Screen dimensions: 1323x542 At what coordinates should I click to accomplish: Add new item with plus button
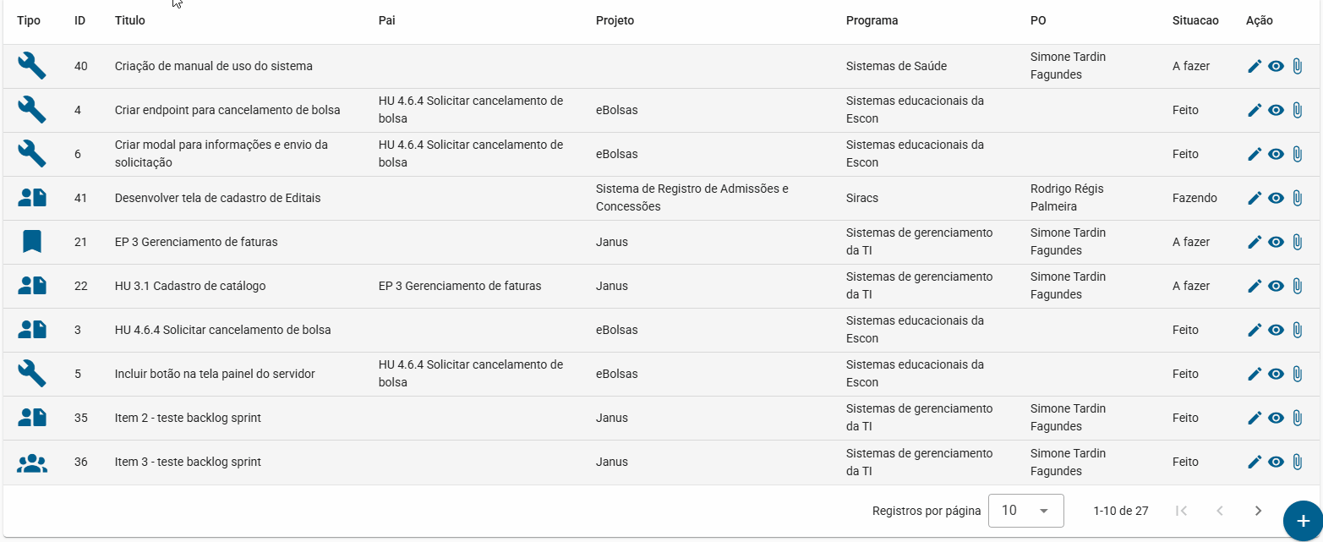(1303, 521)
